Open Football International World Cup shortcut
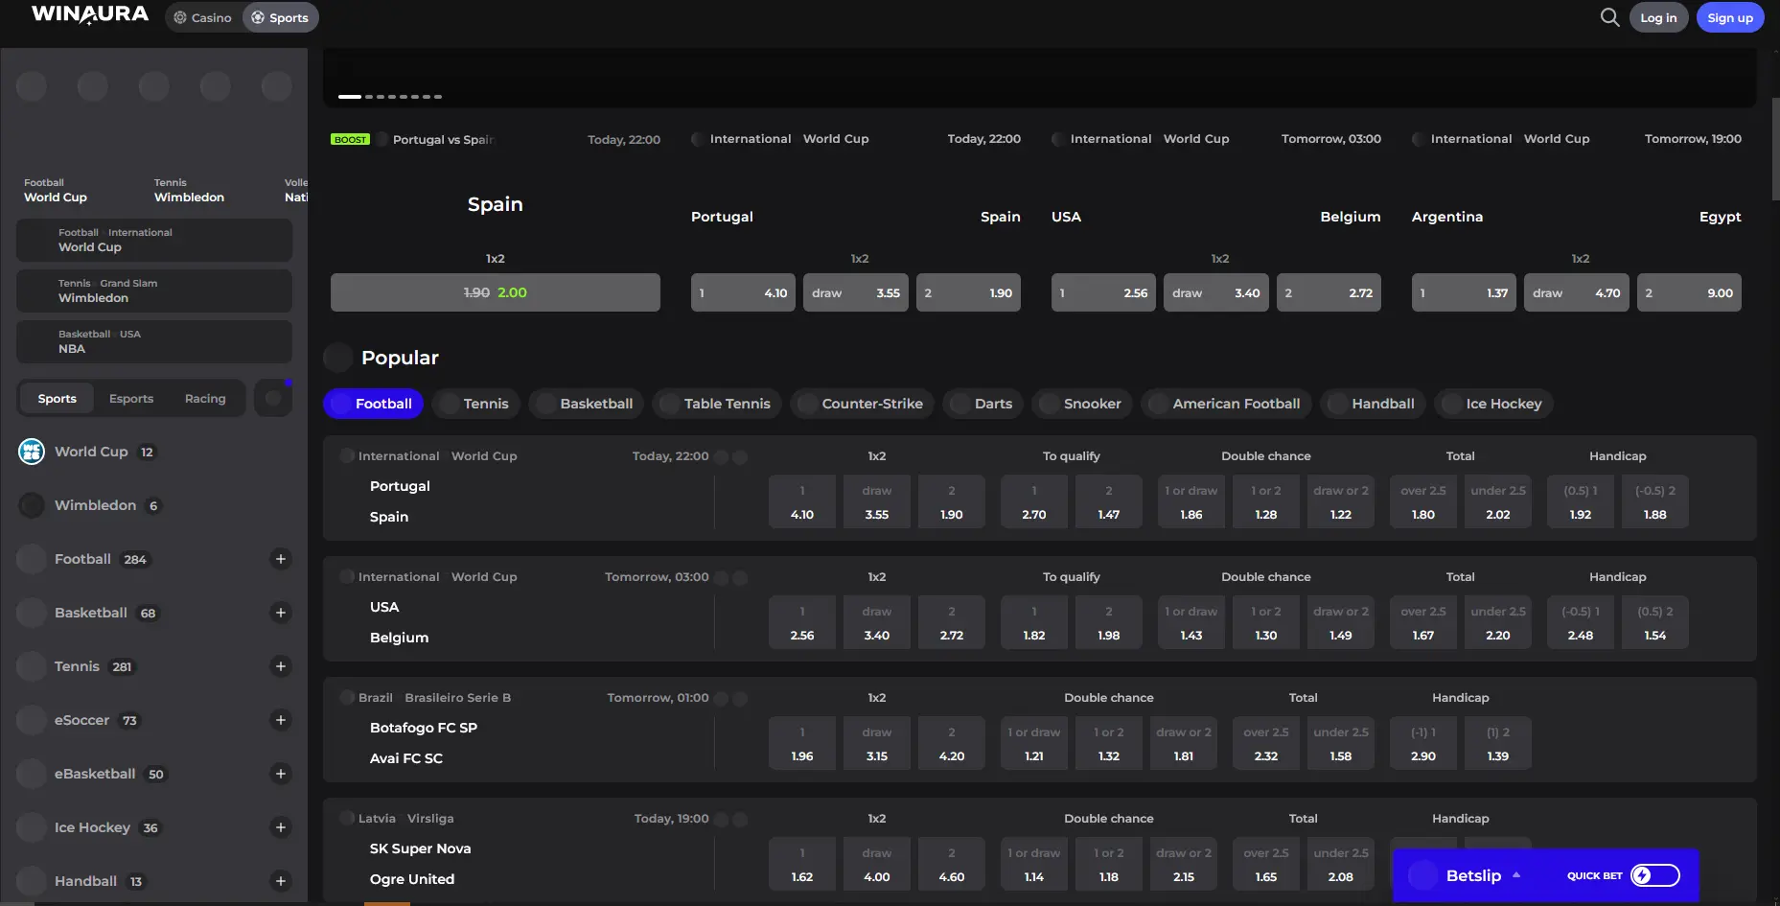 coord(154,240)
